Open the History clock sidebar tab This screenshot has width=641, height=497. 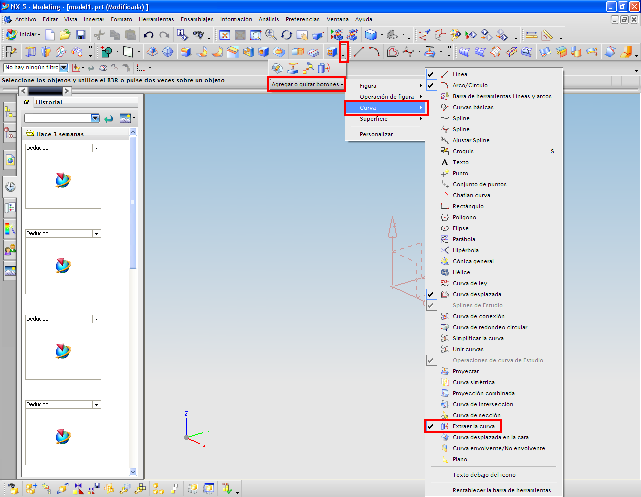pyautogui.click(x=10, y=187)
